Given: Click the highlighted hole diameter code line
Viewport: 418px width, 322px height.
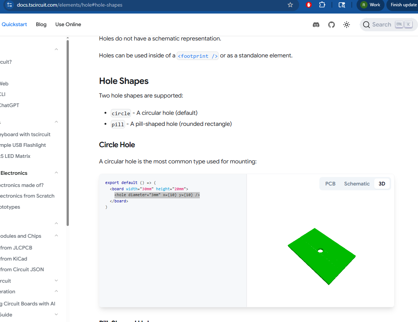Looking at the screenshot, I should (157, 195).
